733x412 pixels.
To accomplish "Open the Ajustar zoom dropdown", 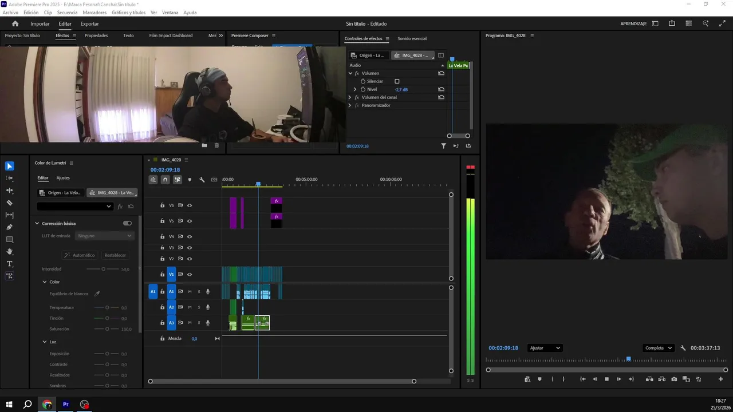I will pyautogui.click(x=545, y=348).
